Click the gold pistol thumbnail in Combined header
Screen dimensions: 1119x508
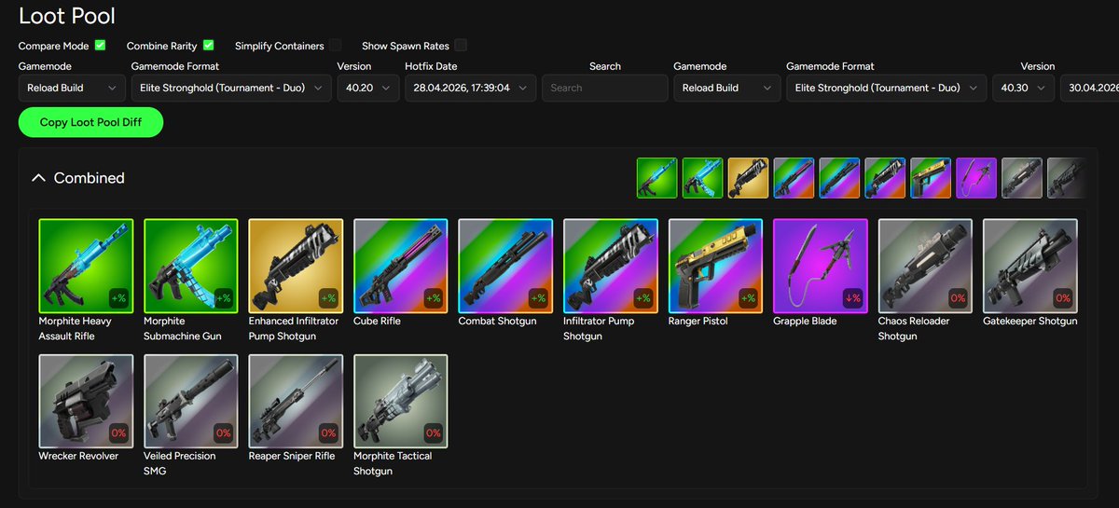[x=931, y=177]
